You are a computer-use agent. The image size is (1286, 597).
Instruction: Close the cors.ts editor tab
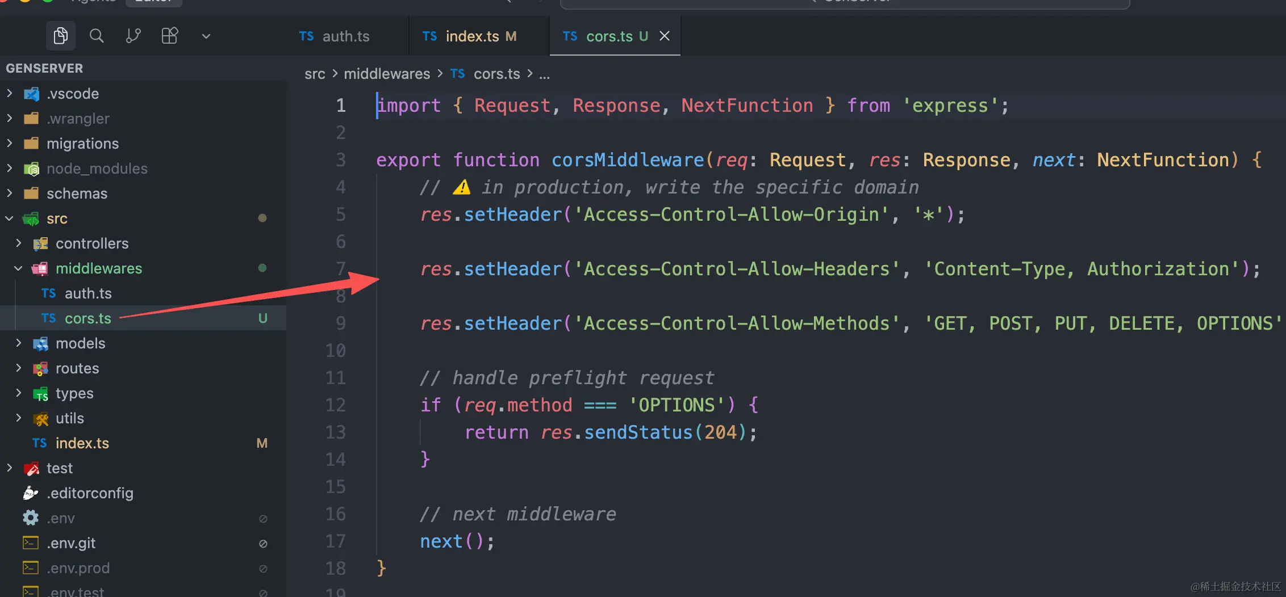[x=664, y=36]
